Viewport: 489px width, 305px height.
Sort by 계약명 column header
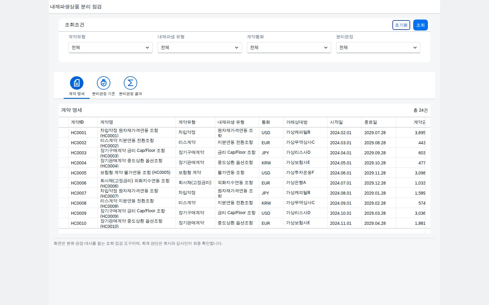click(137, 122)
